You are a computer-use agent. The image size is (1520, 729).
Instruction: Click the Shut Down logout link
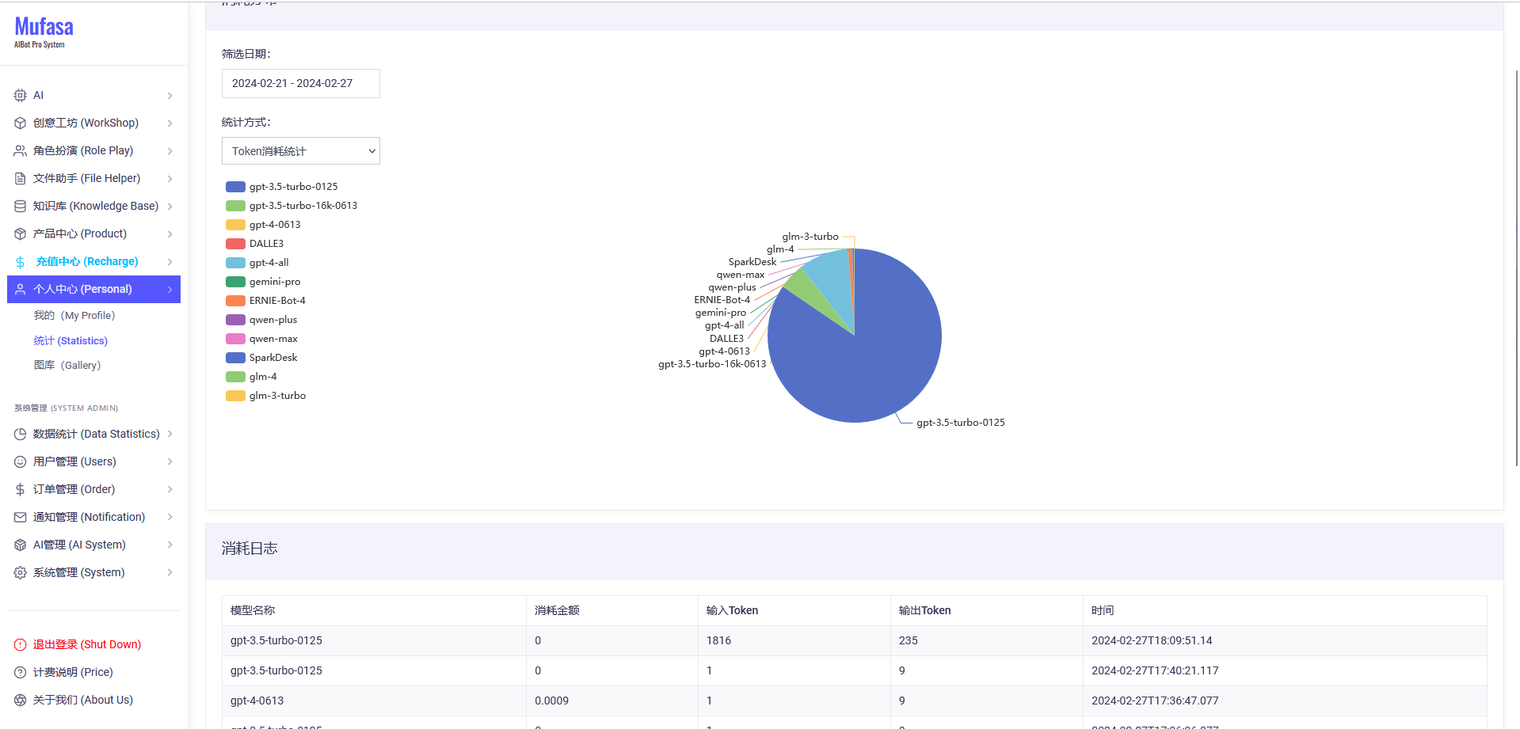pos(86,645)
